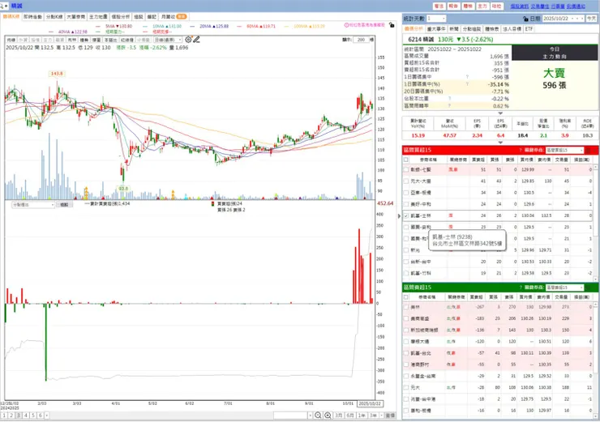The width and height of the screenshot is (600, 422).
Task: Check the select-all checkbox in buy table header
Action: click(x=406, y=160)
